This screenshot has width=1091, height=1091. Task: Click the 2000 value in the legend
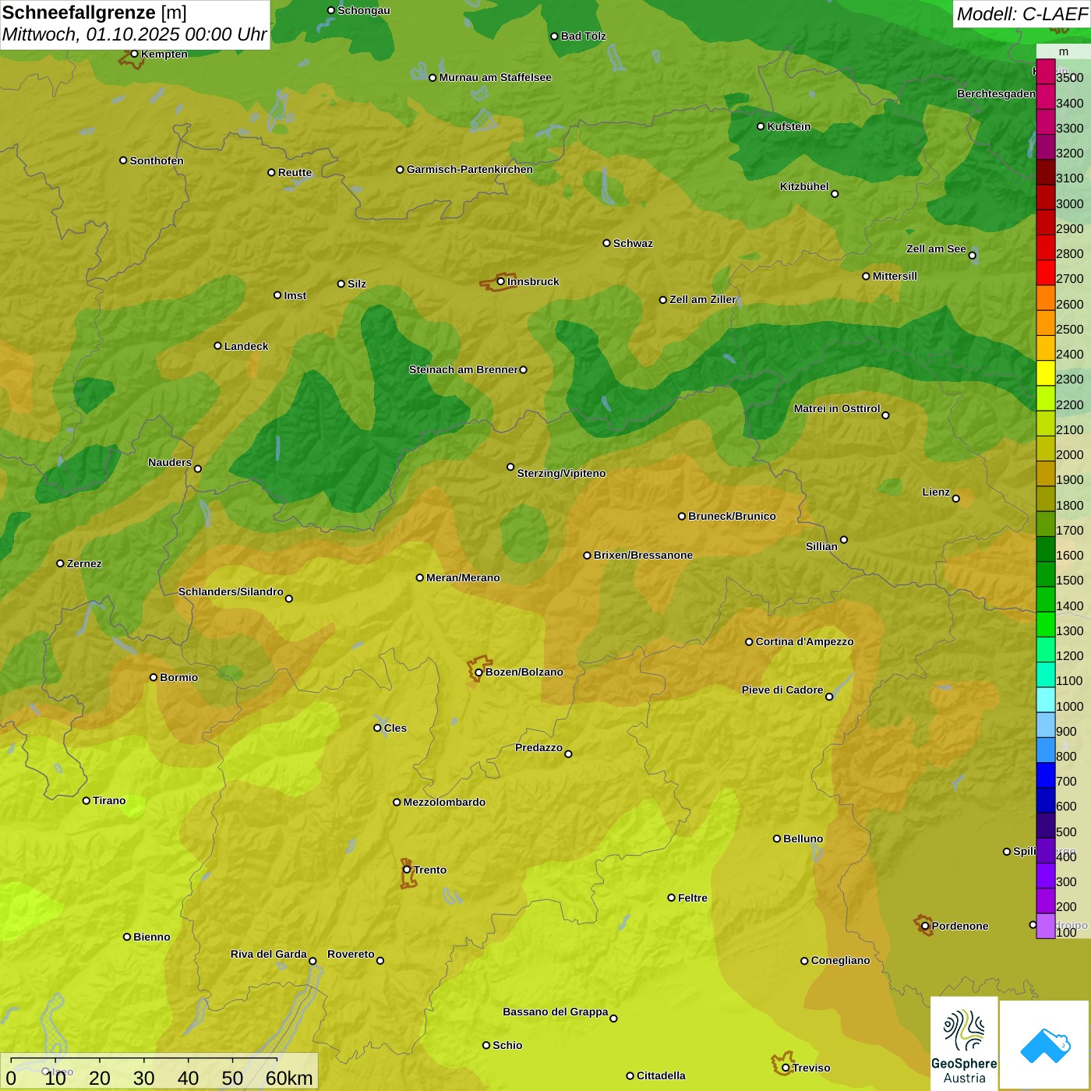1070,454
